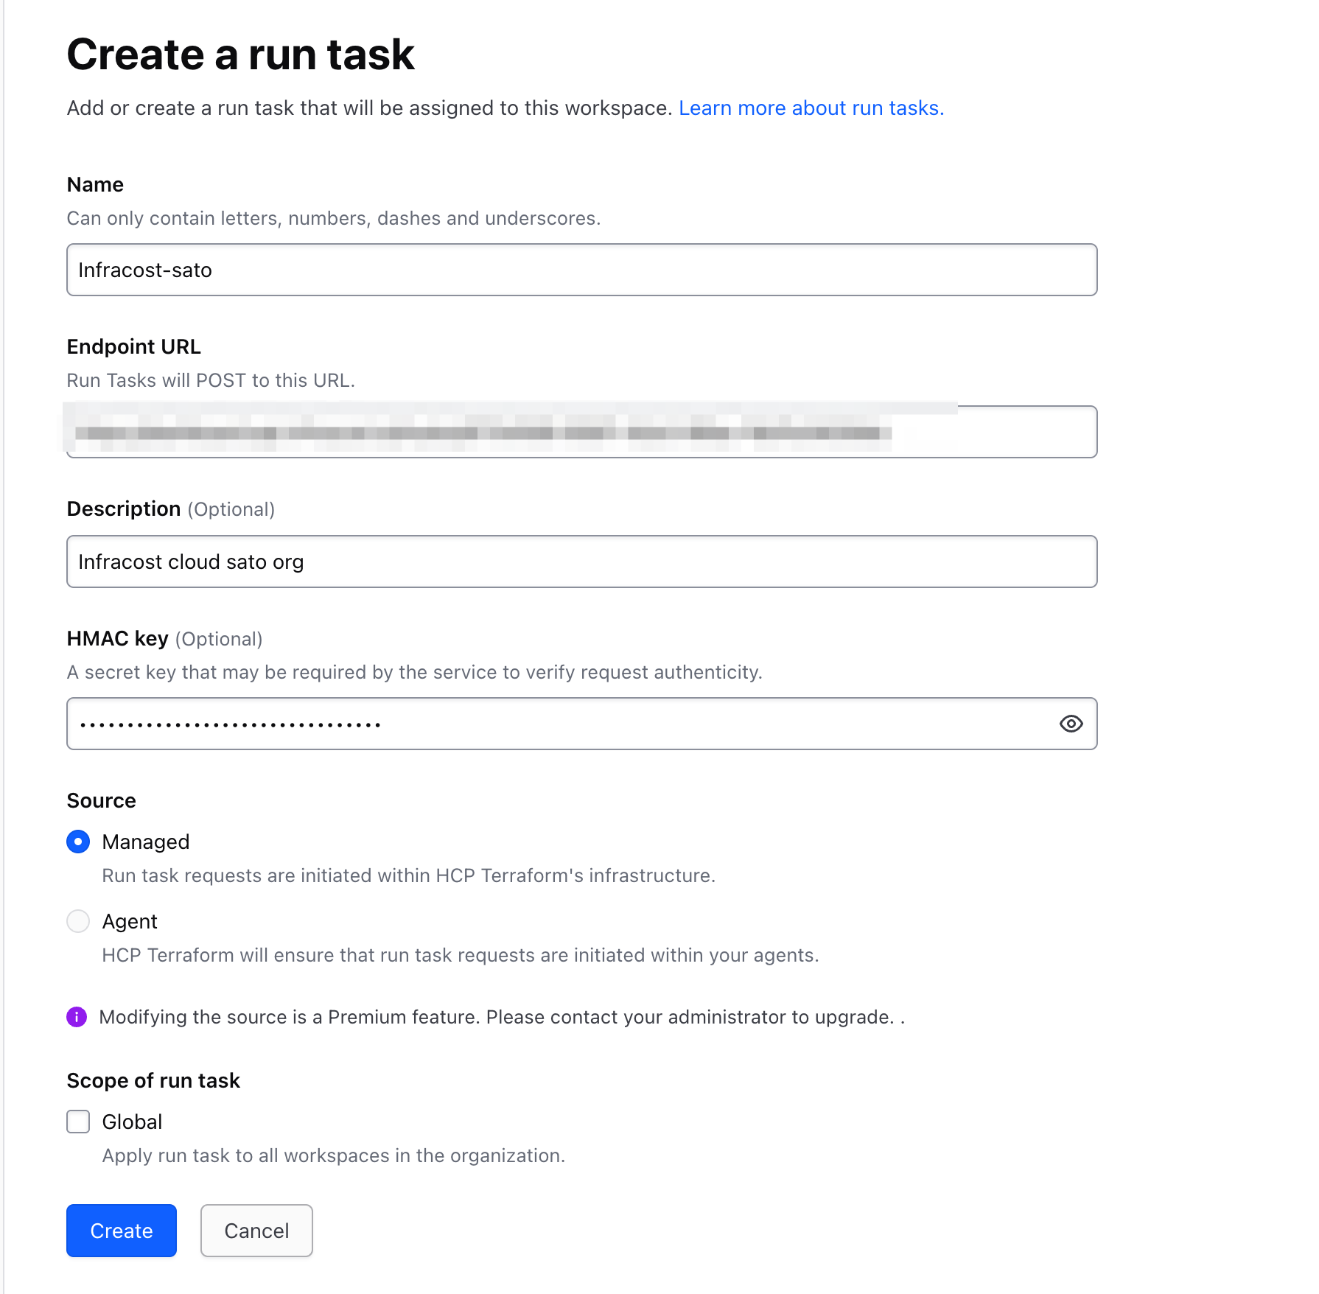This screenshot has width=1319, height=1294.
Task: Focus the Name field containing Infracost-sato
Action: tap(581, 270)
